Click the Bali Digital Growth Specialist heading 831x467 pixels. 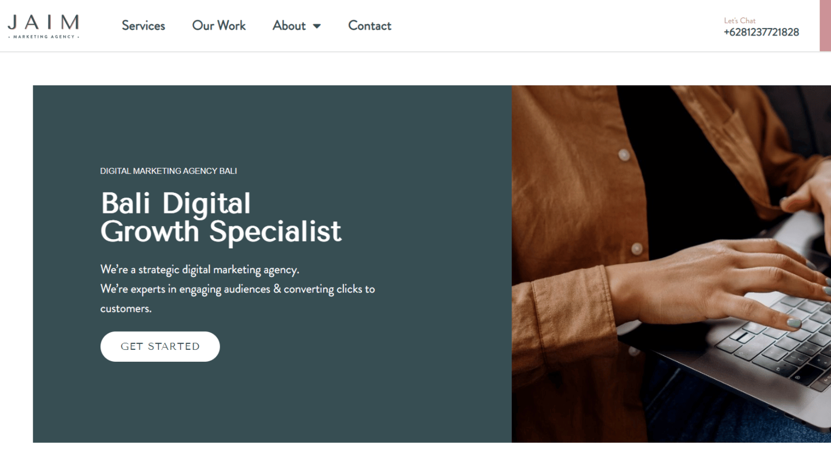221,217
